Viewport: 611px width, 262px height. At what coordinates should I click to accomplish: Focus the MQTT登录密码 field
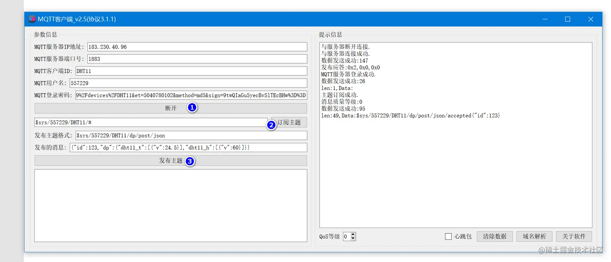pos(191,95)
